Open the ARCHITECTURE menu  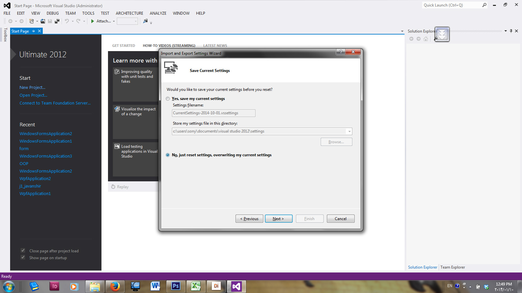click(x=129, y=13)
